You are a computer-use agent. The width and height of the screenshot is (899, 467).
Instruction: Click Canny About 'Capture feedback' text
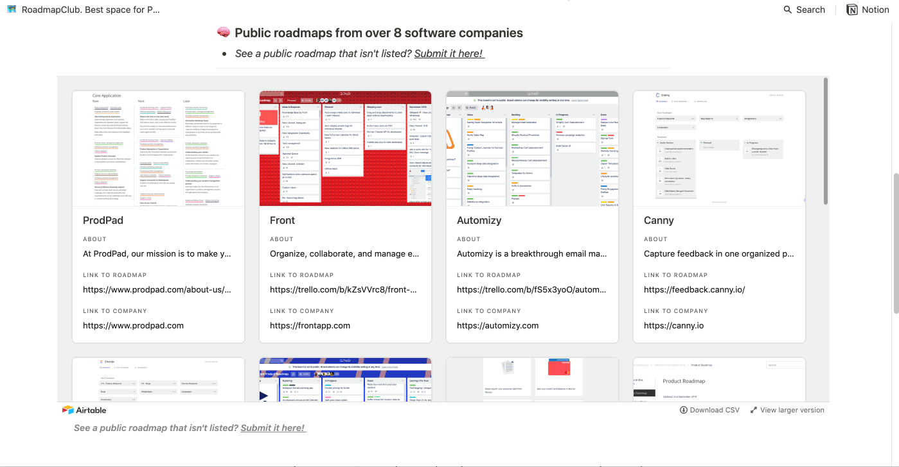tap(718, 253)
